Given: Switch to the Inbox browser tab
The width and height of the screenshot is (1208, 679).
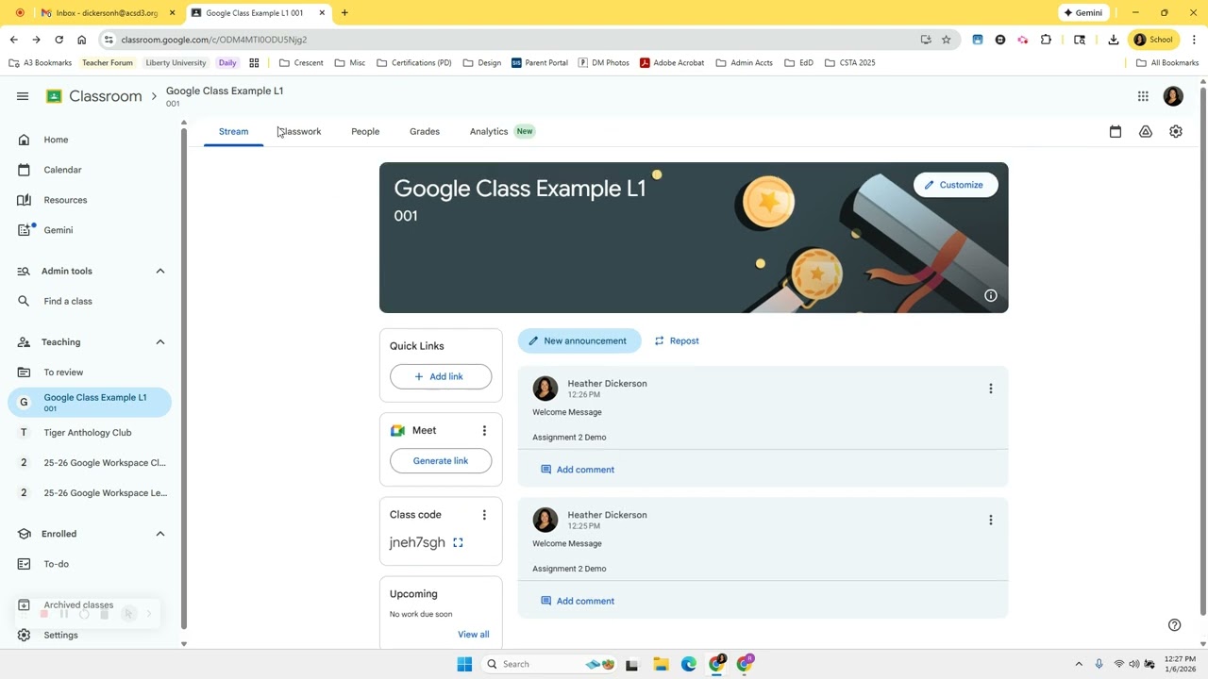Looking at the screenshot, I should coord(107,13).
